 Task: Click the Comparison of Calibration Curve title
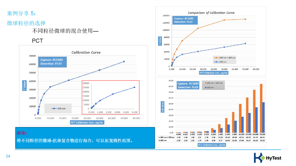[211, 13]
